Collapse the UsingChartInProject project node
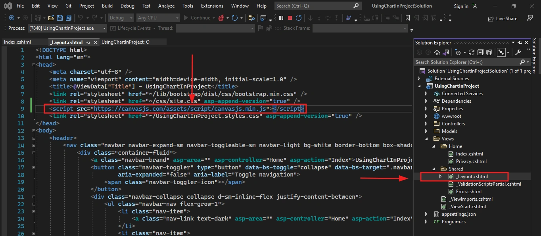541x236 pixels. (419, 86)
